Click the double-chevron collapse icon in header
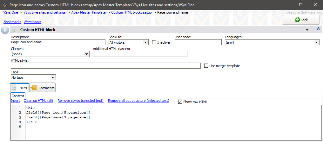 318,29
